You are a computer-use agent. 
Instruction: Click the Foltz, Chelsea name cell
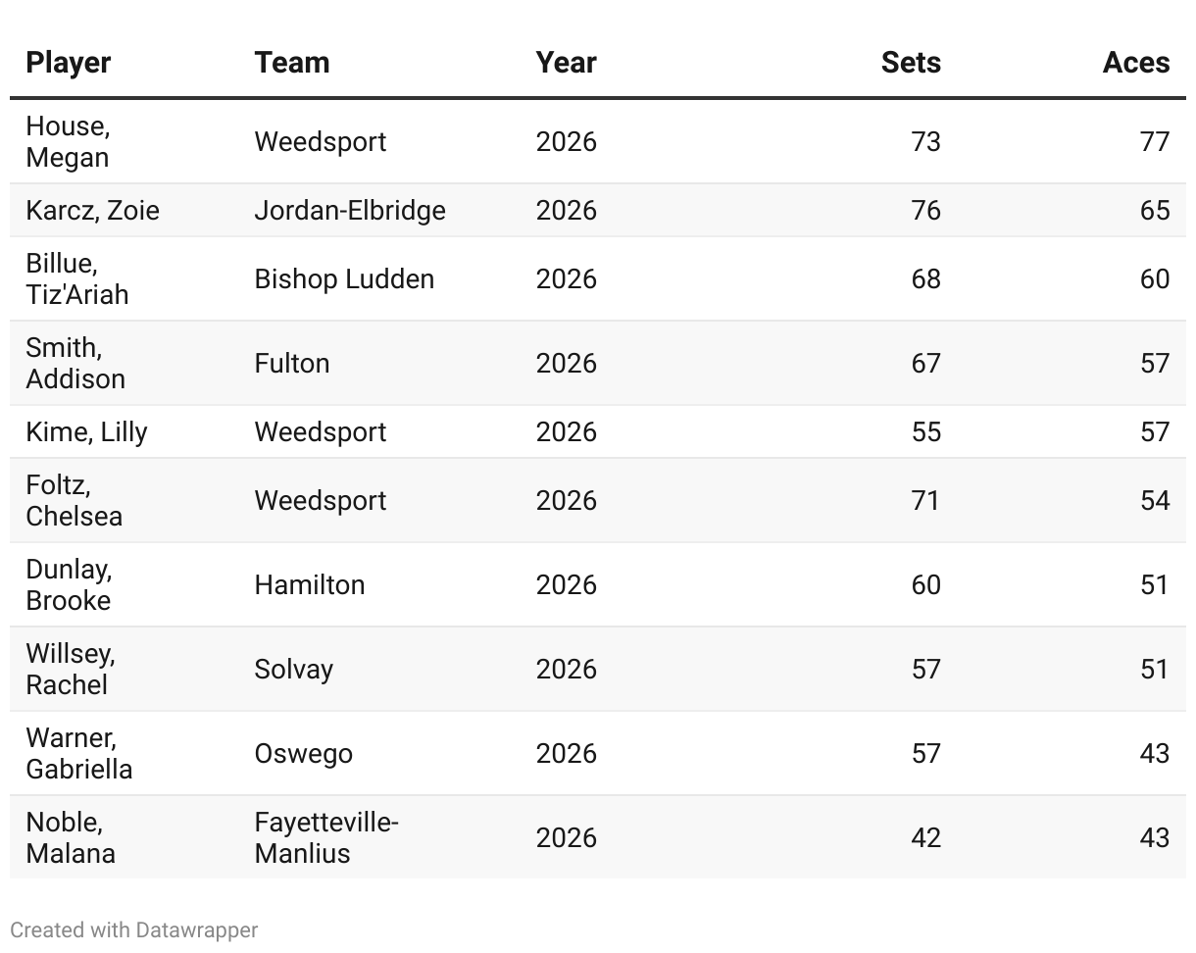tap(74, 500)
